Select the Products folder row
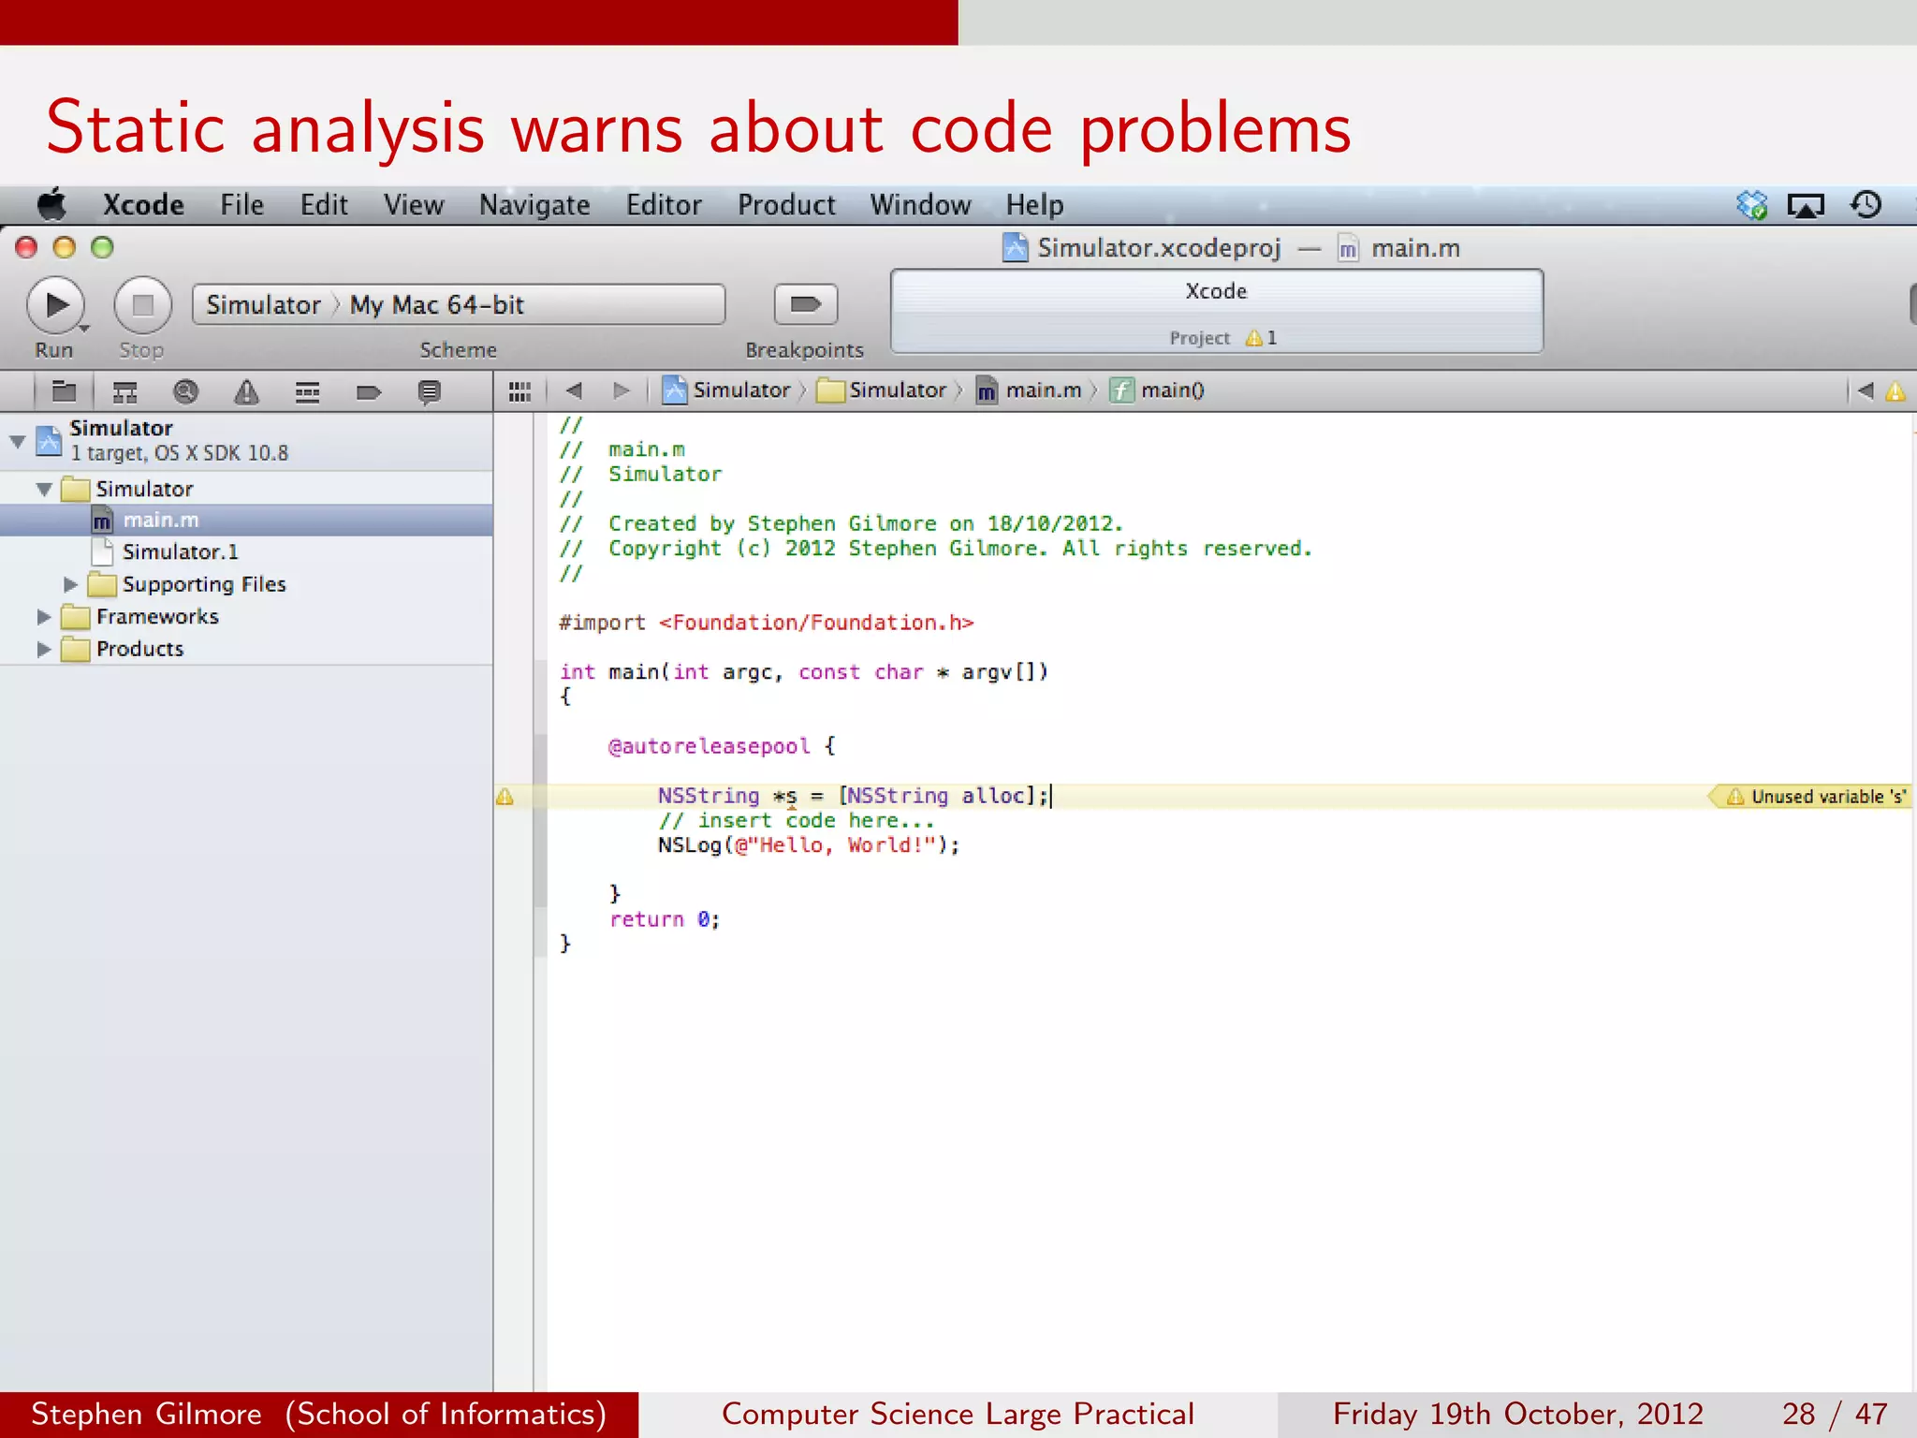This screenshot has height=1438, width=1917. coord(246,649)
